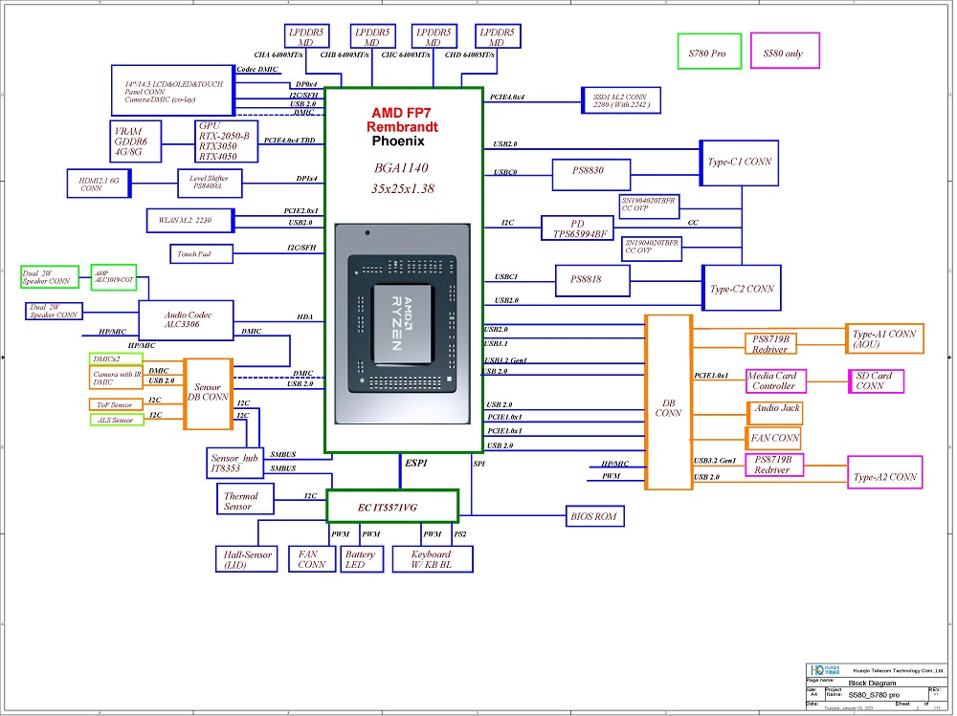This screenshot has height=716, width=957.
Task: Click the Type-C2 CONN block
Action: (x=742, y=288)
